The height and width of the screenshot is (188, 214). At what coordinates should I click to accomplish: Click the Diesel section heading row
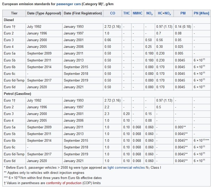[x=106, y=20]
